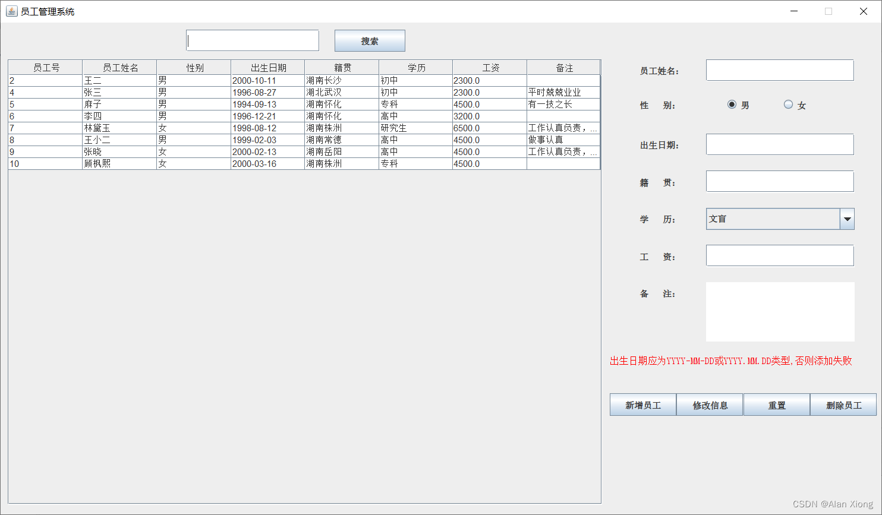Select the row for 麻子
882x515 pixels.
(x=304, y=104)
